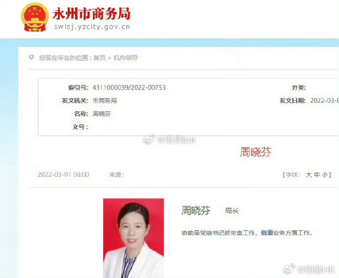Set font size to 小

pyautogui.click(x=325, y=175)
